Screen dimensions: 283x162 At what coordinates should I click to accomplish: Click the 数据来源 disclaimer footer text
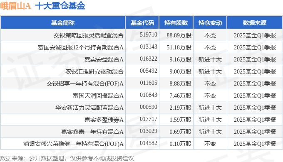tap(67, 158)
